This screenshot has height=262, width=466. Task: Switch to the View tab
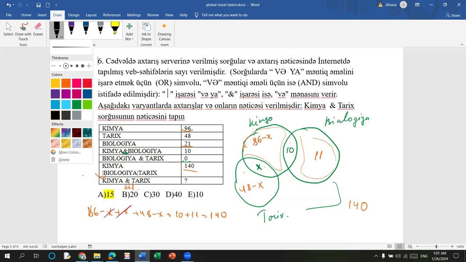pos(169,15)
